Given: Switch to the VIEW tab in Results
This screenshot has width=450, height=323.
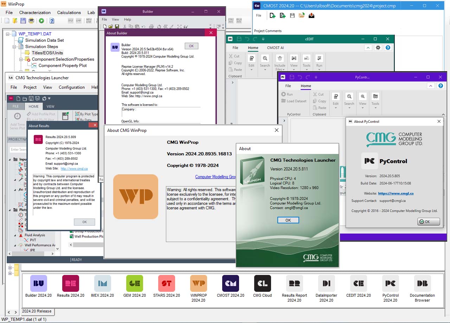Looking at the screenshot, I should point(50,106).
